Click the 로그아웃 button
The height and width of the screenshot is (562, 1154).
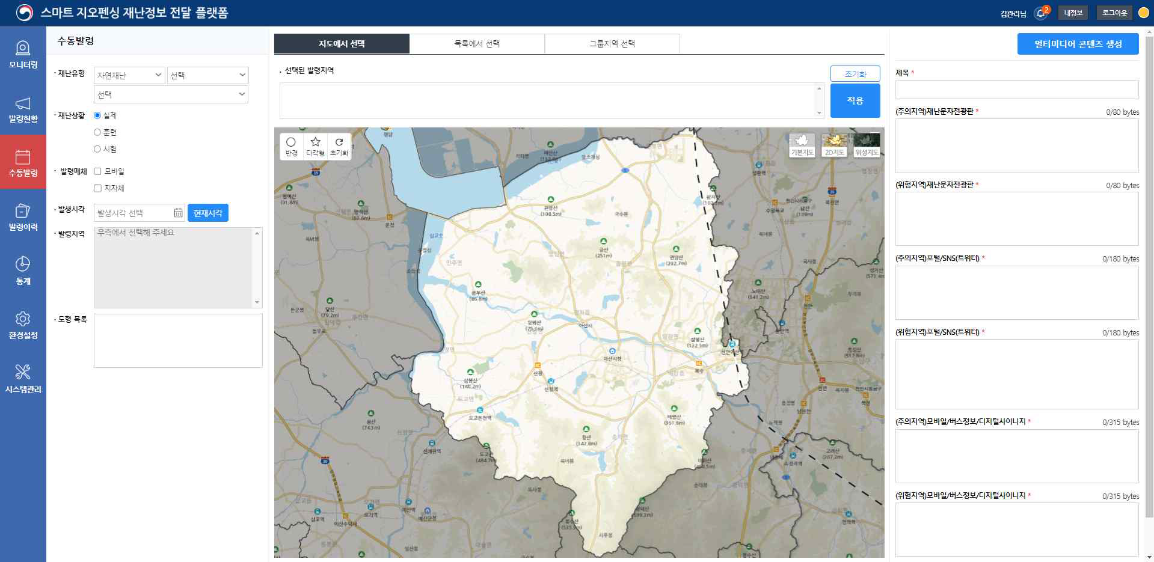(1114, 13)
